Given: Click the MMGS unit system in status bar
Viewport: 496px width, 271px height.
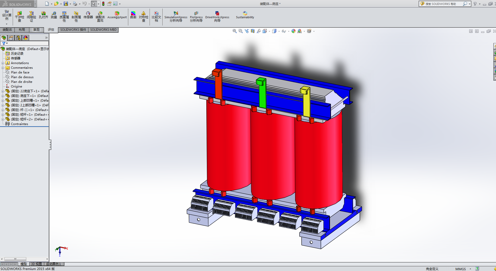Looking at the screenshot, I should pyautogui.click(x=460, y=269).
